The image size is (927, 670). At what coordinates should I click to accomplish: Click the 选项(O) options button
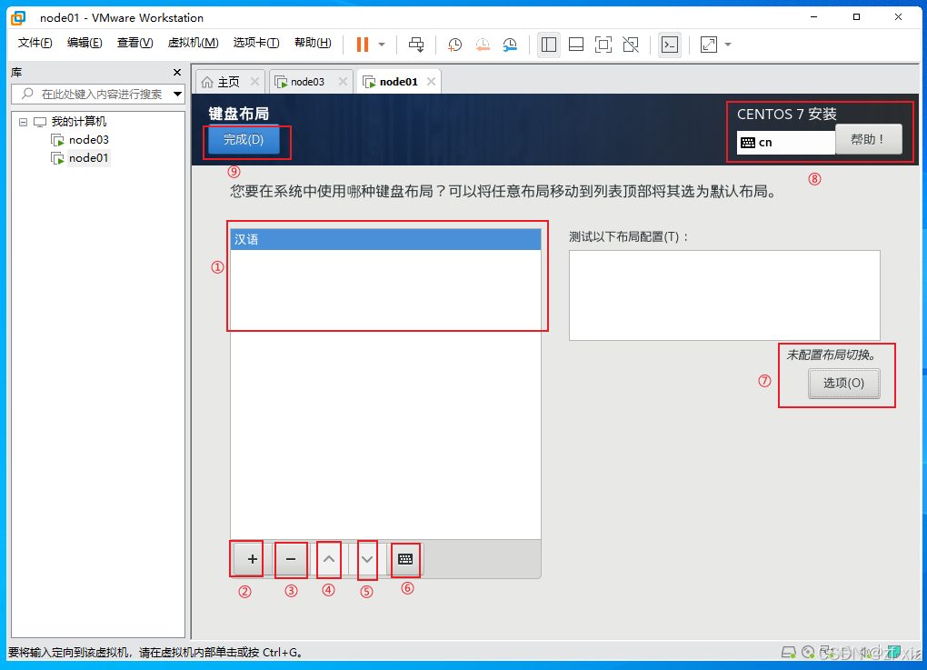point(844,384)
